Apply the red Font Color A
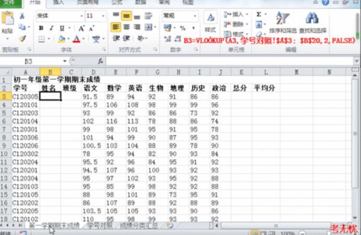Image resolution: width=361 pixels, height=235 pixels. 76,39
